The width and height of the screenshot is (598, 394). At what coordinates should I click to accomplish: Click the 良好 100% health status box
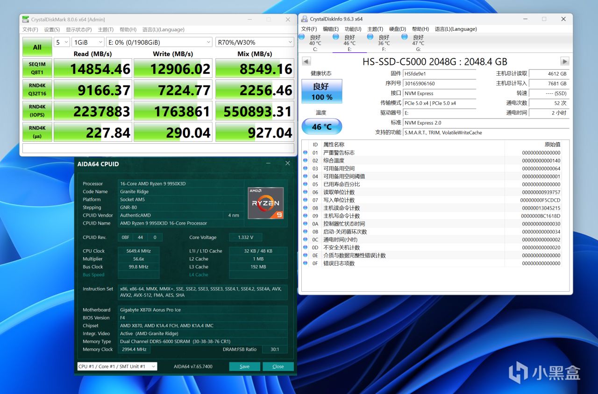(321, 91)
